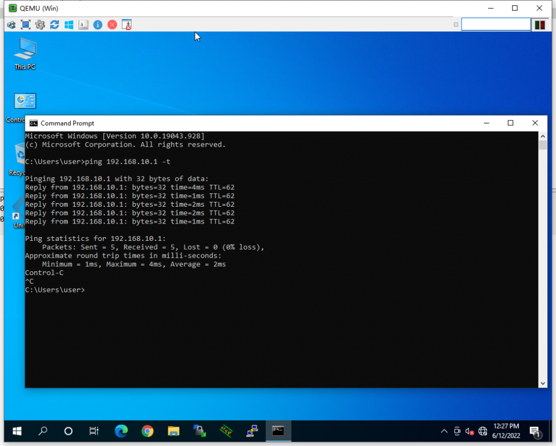Viewport: 556px width, 446px height.
Task: Show hidden system tray icons chevron
Action: 444,431
